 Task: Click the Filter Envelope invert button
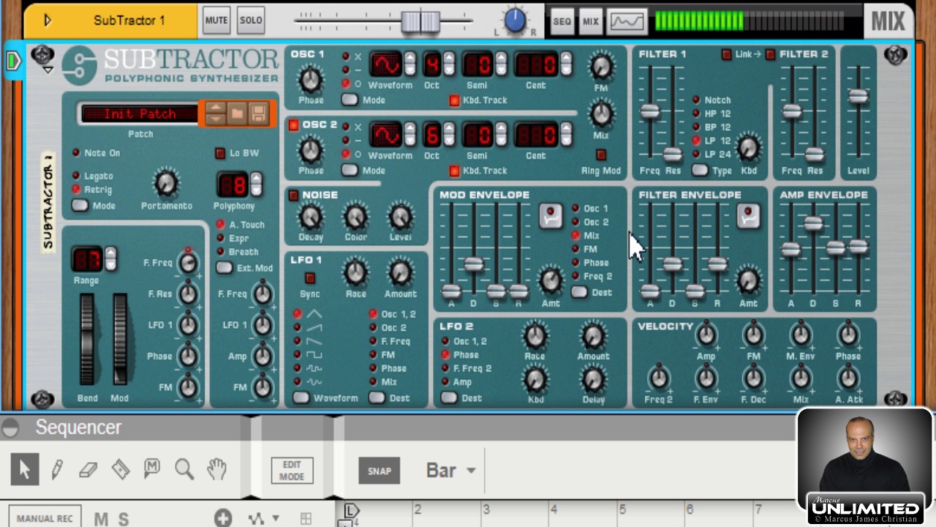[x=747, y=215]
